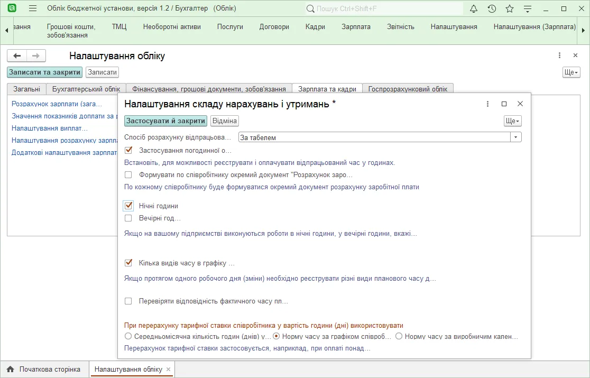
Task: Open notifications bell
Action: pos(474,8)
